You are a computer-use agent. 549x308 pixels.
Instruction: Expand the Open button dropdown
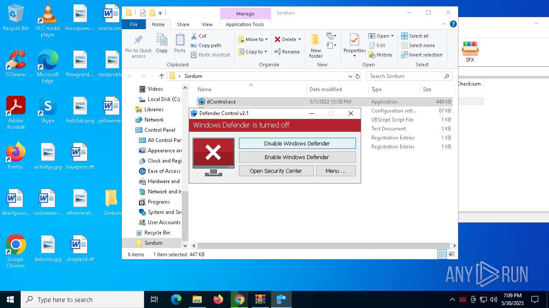(x=392, y=36)
